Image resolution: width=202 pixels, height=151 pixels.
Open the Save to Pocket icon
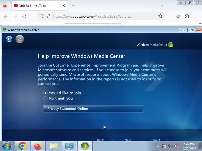point(178,16)
